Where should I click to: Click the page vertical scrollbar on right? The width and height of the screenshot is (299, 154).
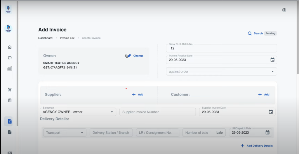tap(298, 37)
